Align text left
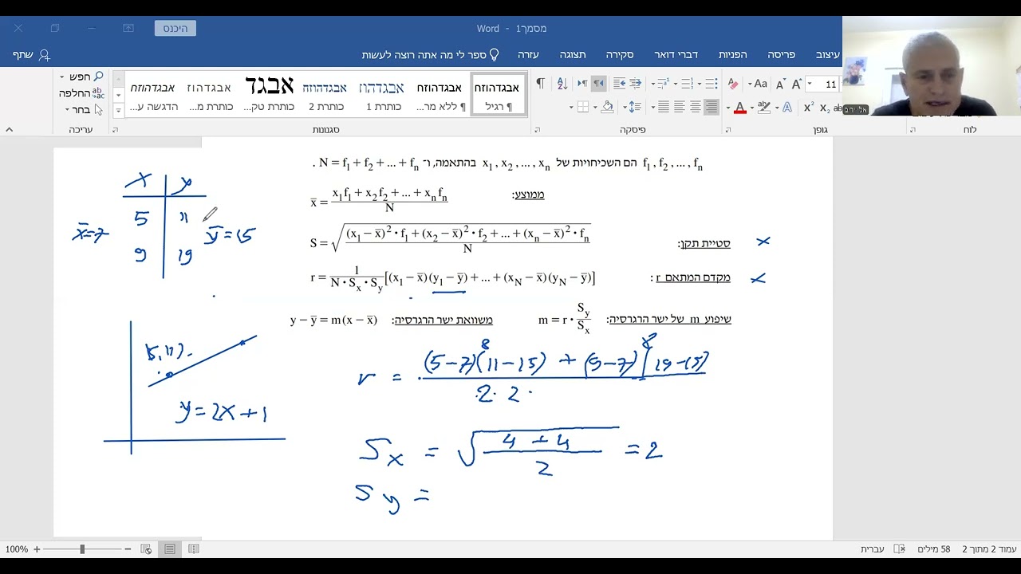This screenshot has height=574, width=1021. pyautogui.click(x=680, y=107)
